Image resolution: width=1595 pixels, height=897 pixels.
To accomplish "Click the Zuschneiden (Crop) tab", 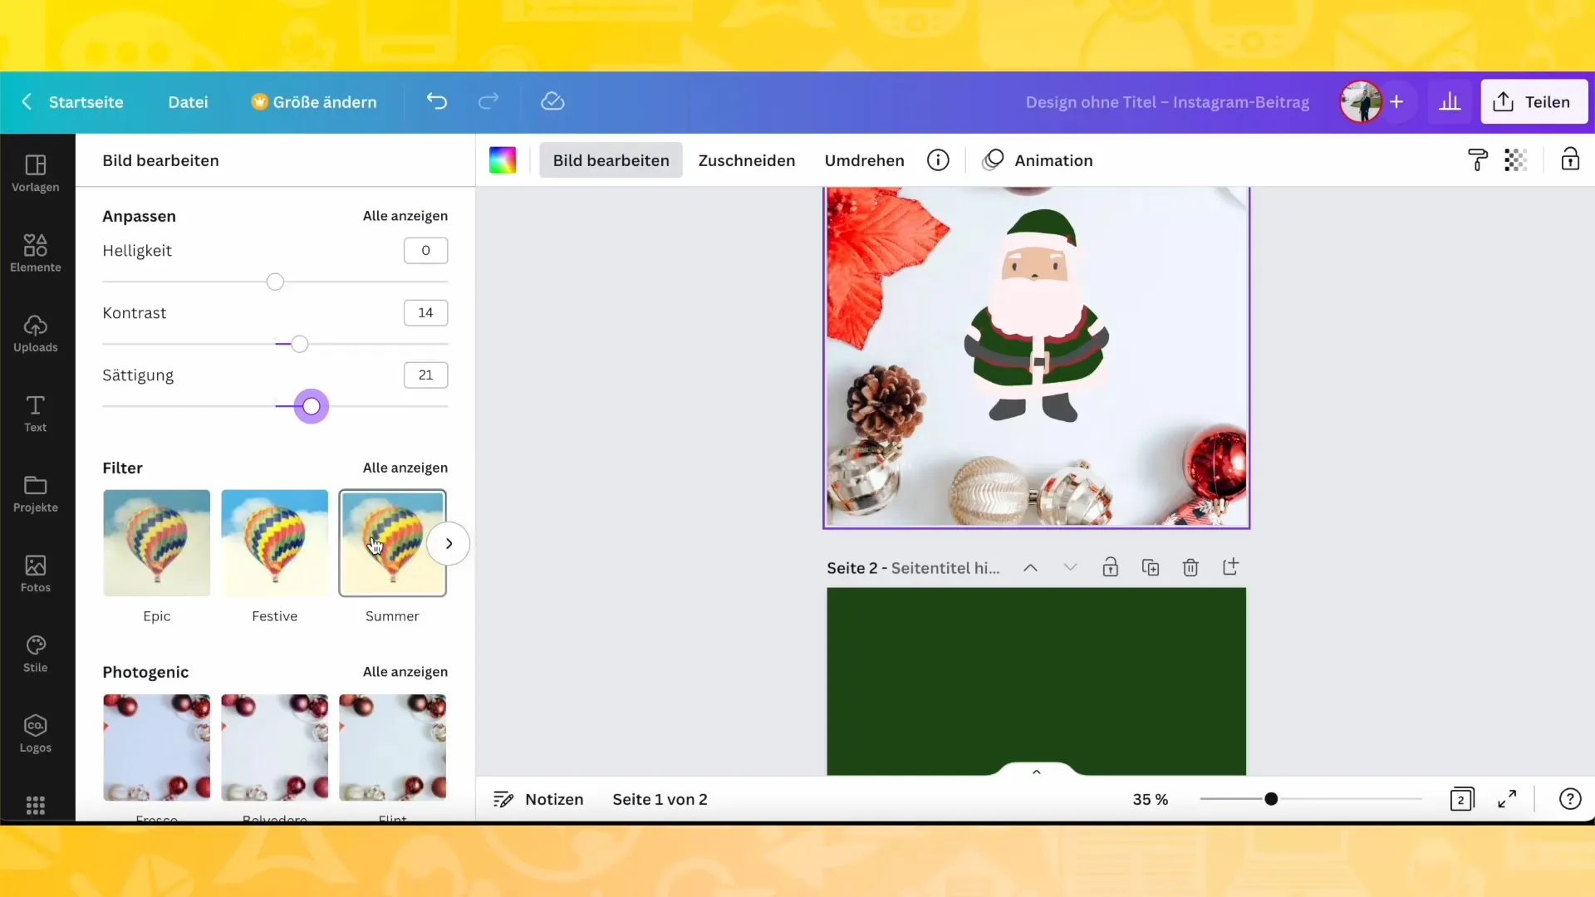I will click(747, 160).
